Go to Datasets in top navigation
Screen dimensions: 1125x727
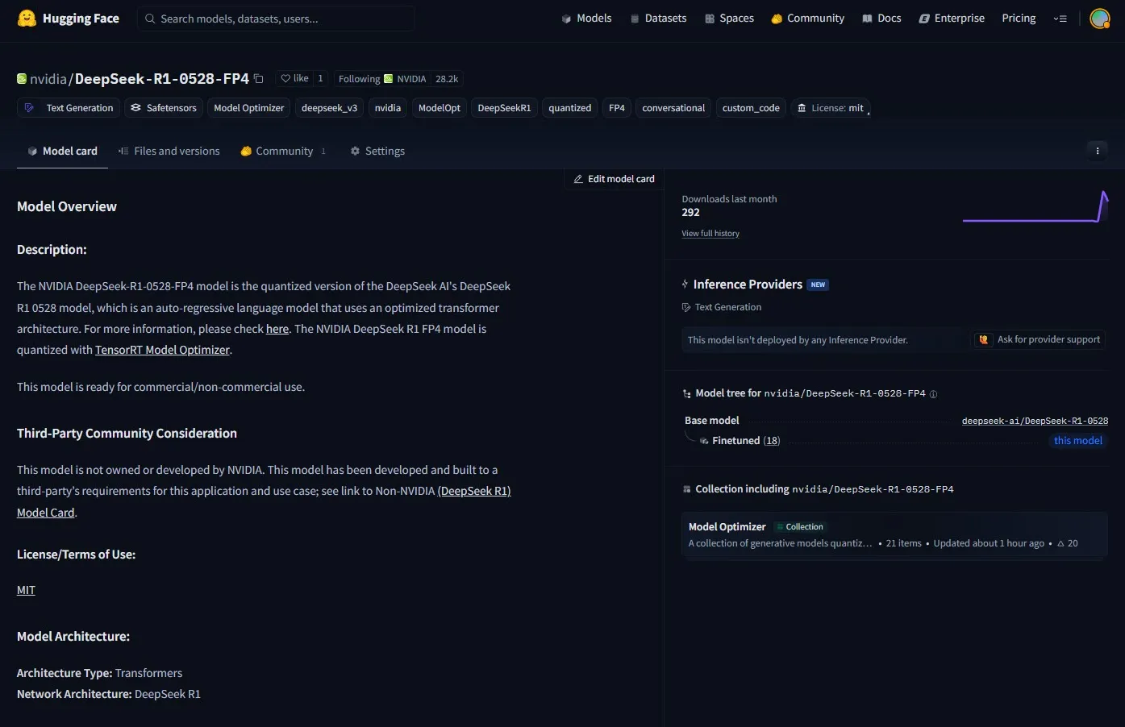[x=658, y=18]
